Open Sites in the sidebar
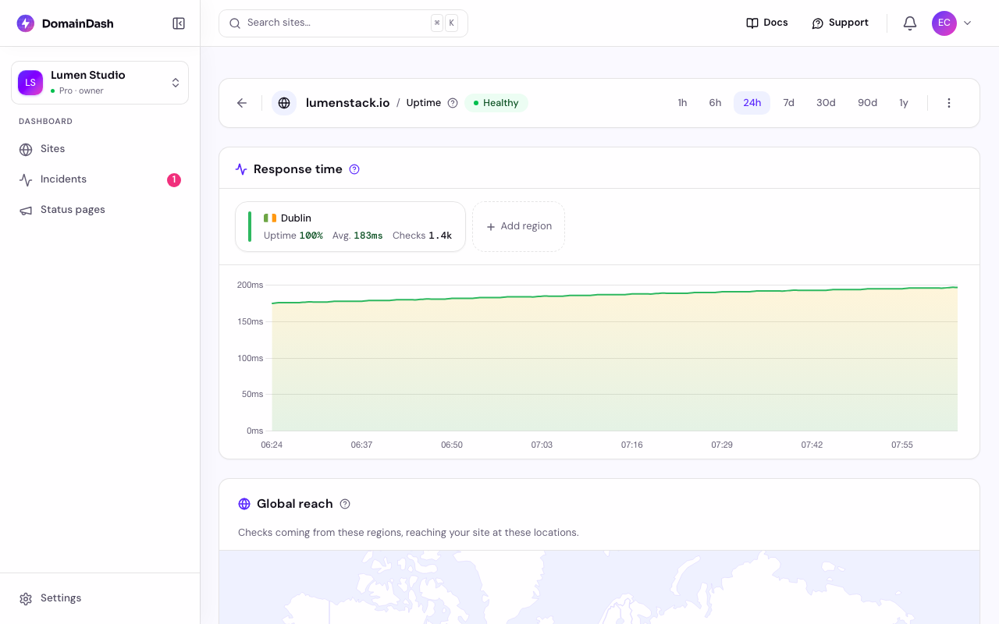999x624 pixels. (x=100, y=149)
